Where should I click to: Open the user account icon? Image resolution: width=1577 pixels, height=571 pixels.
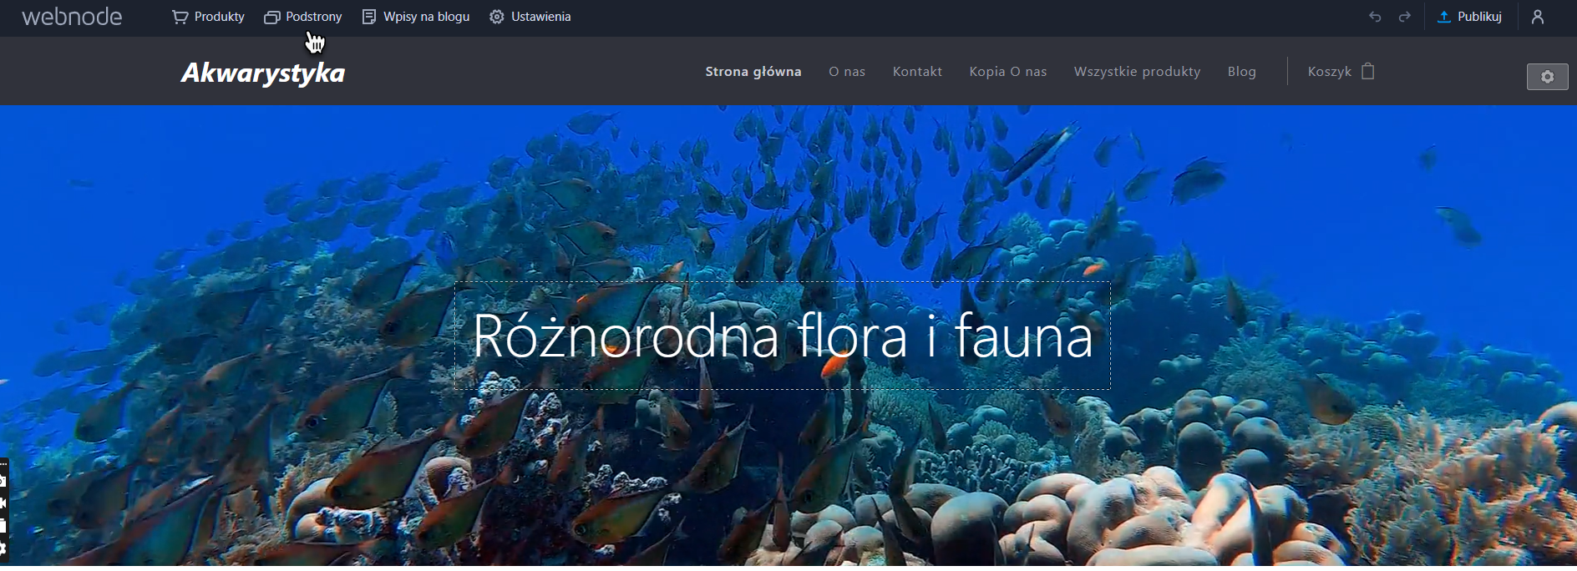pos(1538,17)
